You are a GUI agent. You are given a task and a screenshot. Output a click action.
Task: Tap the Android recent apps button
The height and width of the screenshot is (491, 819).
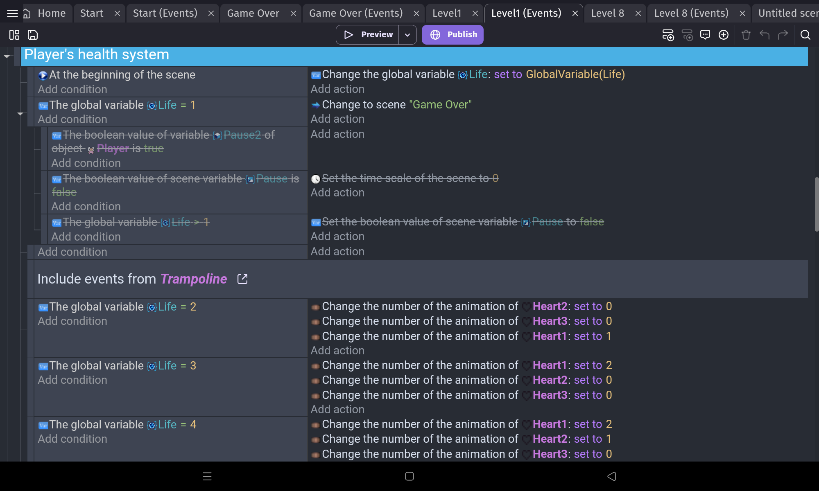point(207,476)
